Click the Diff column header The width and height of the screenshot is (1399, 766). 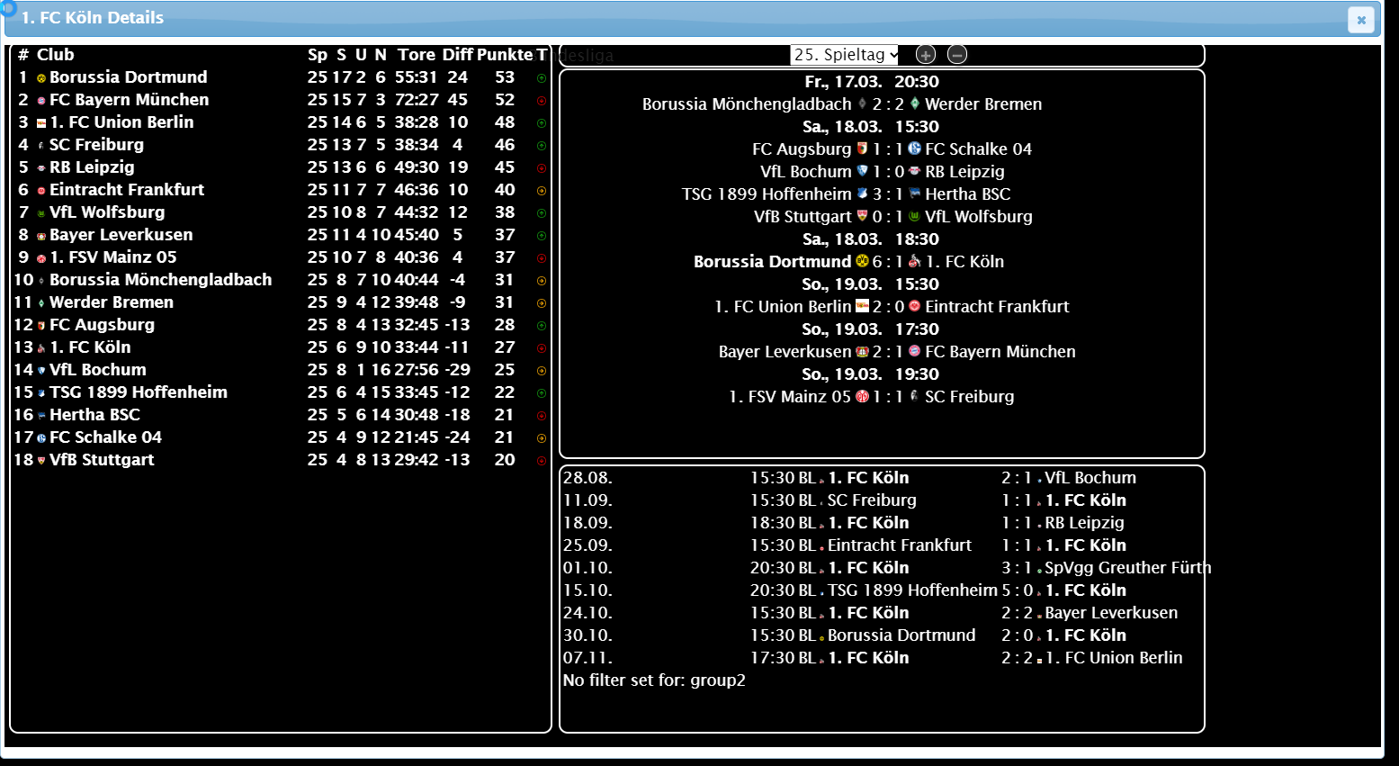coord(457,55)
